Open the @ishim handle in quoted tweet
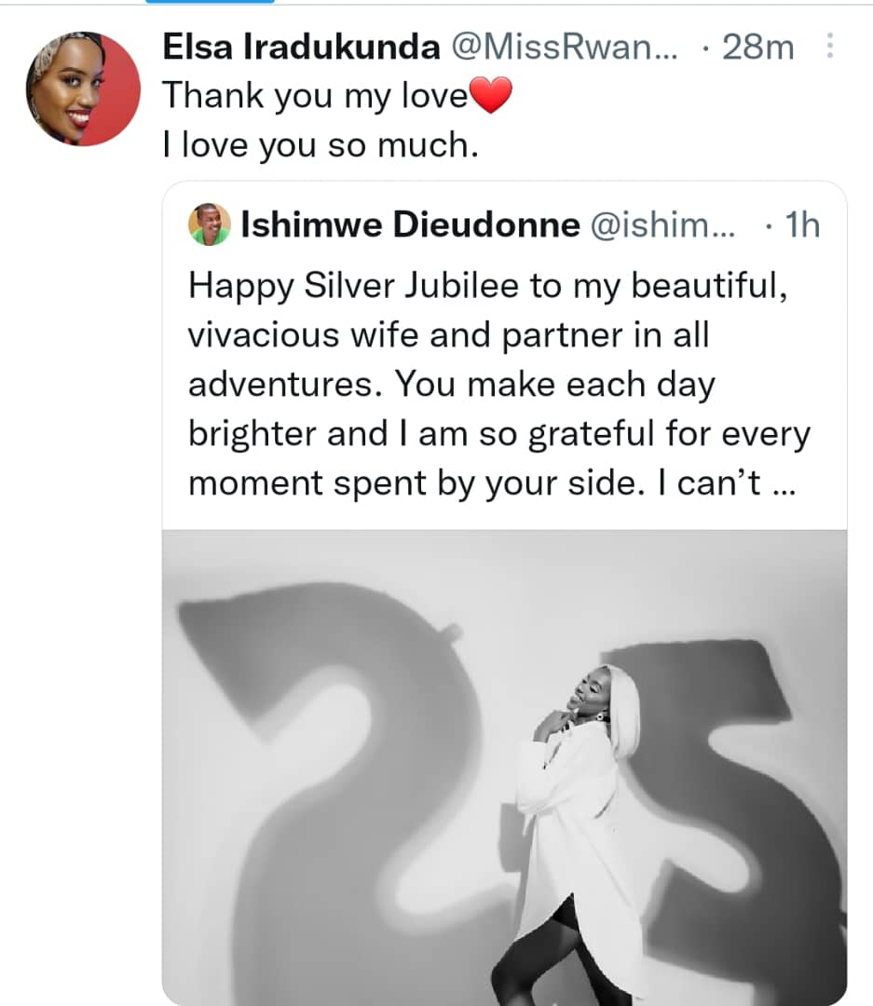The height and width of the screenshot is (1006, 873). point(662,226)
